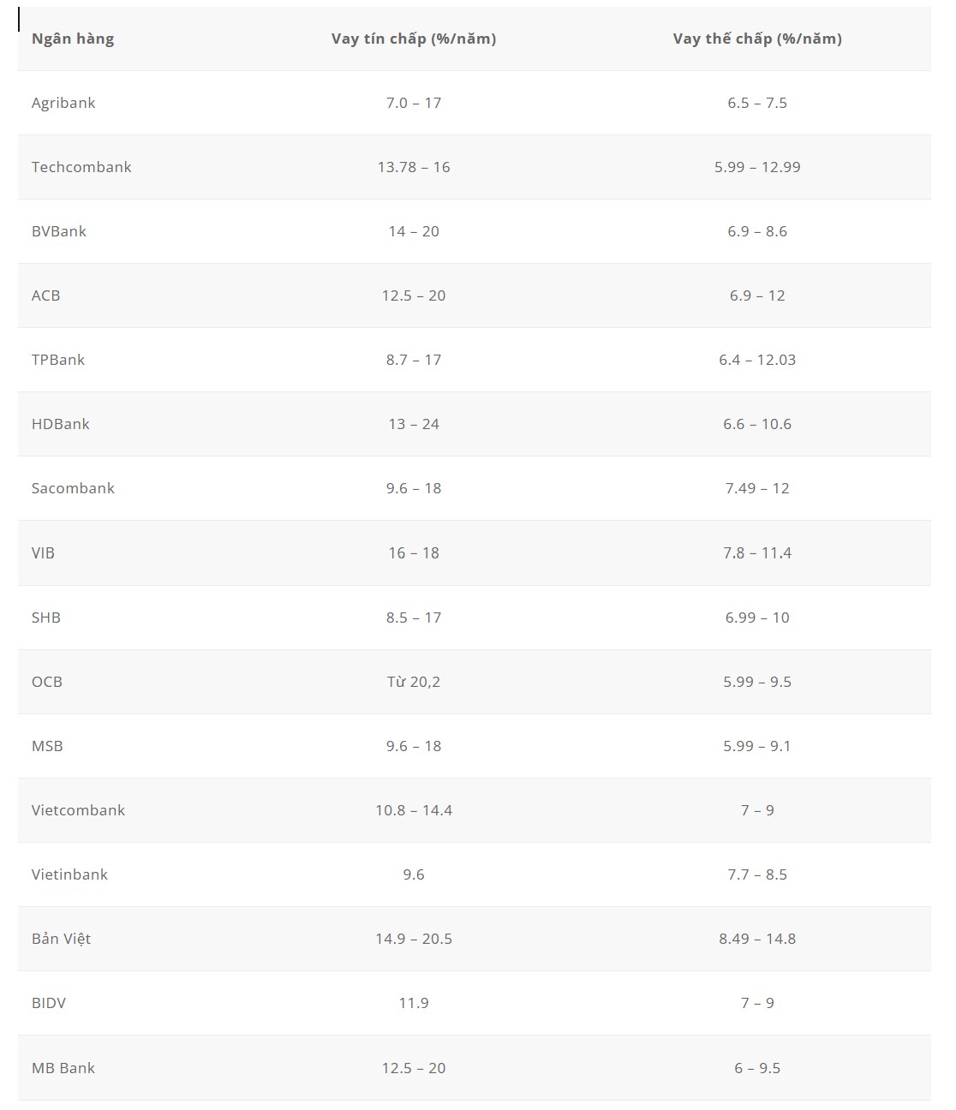Click HDBank unsecured rate 13 – 24
Screen dimensions: 956x1110
point(414,424)
